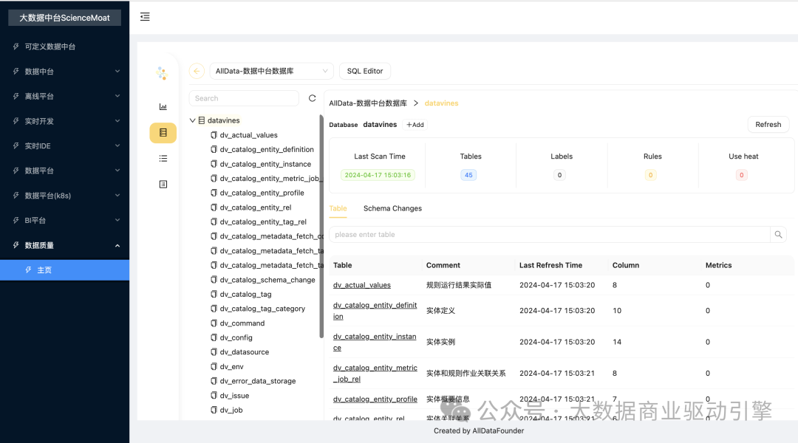This screenshot has height=443, width=798.
Task: Switch to the Schema Changes tab
Action: click(392, 208)
